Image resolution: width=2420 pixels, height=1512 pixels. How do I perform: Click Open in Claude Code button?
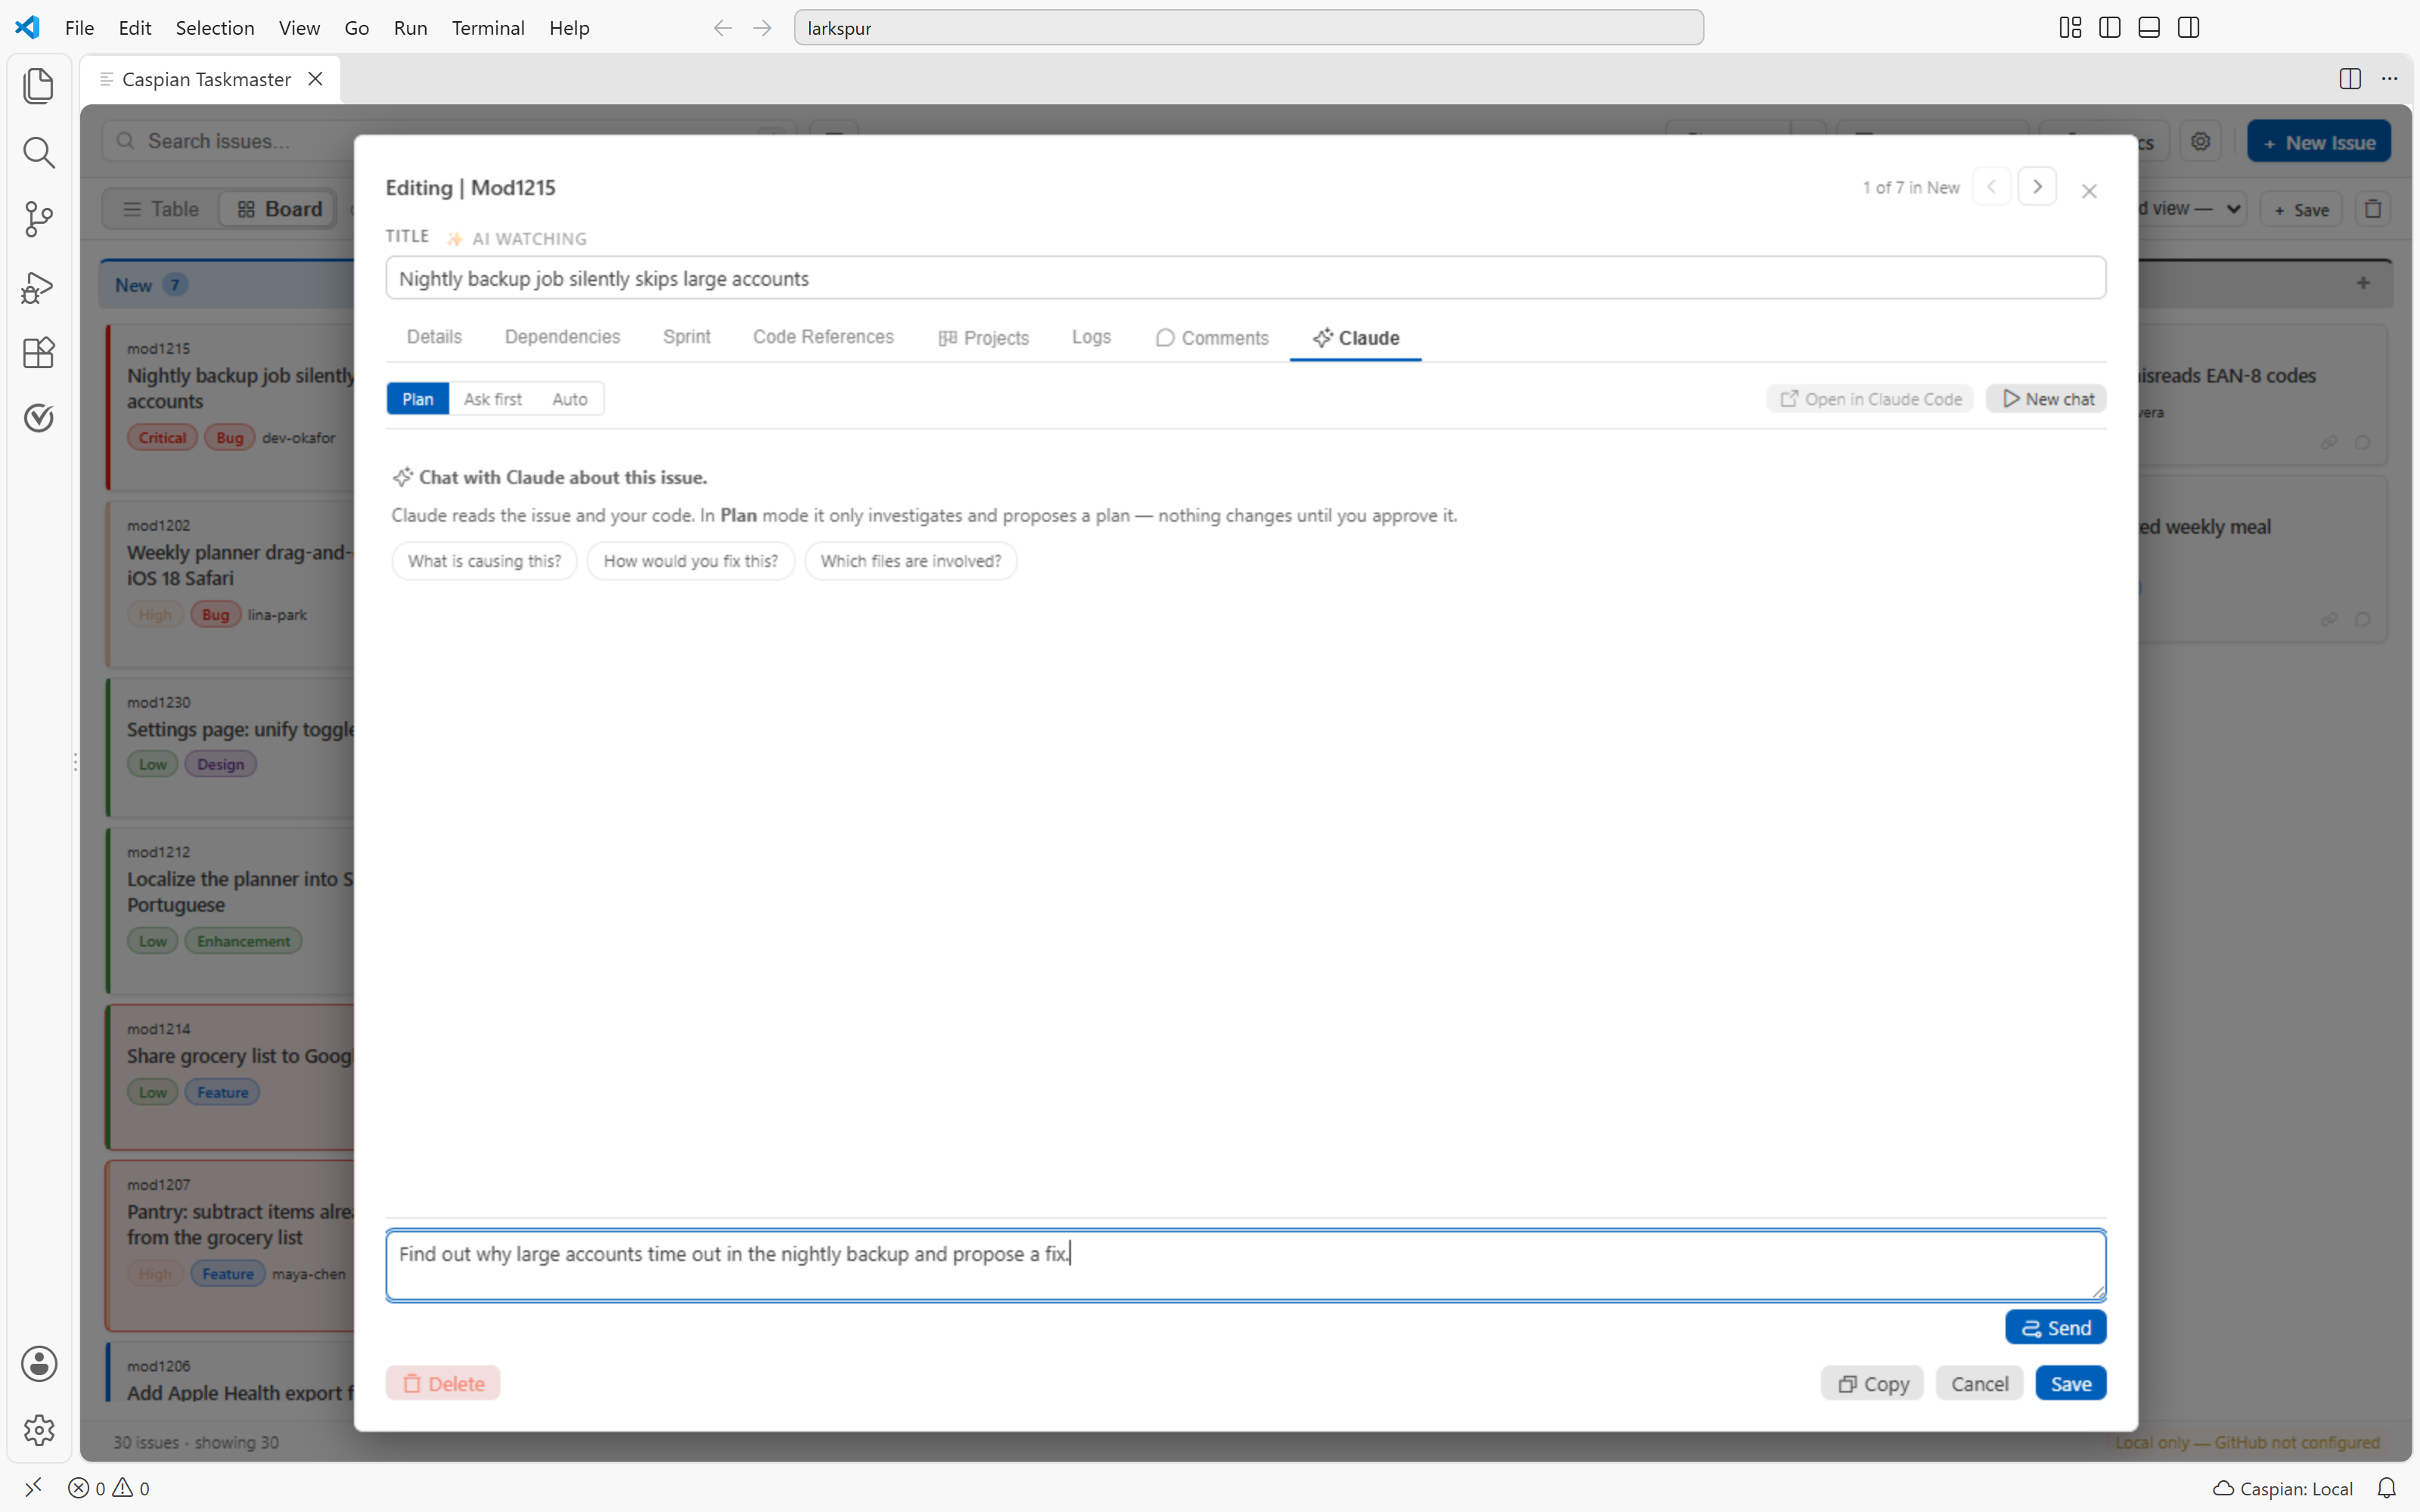click(x=1870, y=399)
